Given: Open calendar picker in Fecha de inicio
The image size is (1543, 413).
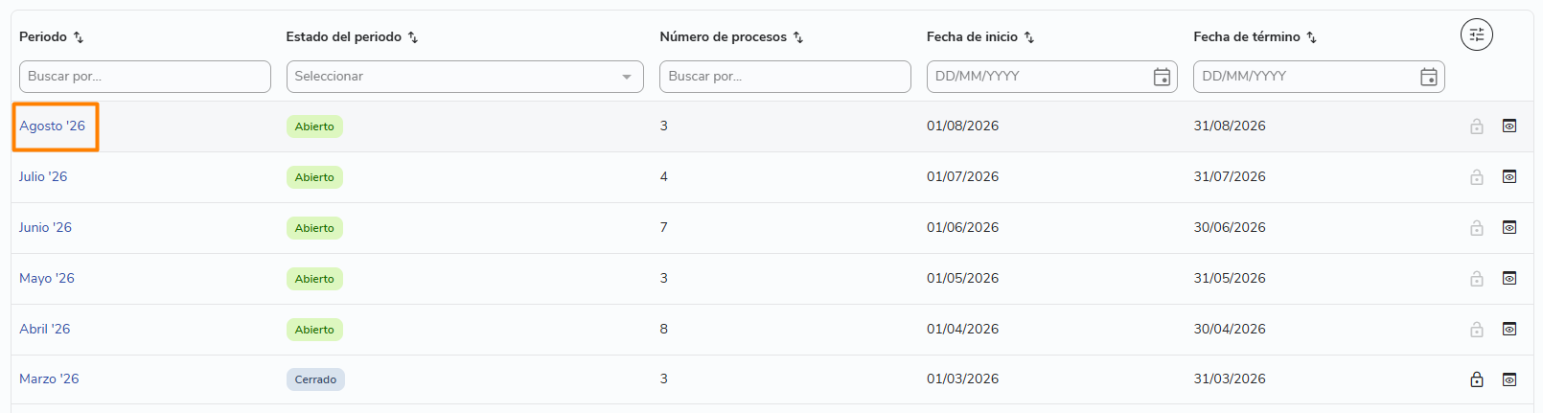Looking at the screenshot, I should point(1162,77).
